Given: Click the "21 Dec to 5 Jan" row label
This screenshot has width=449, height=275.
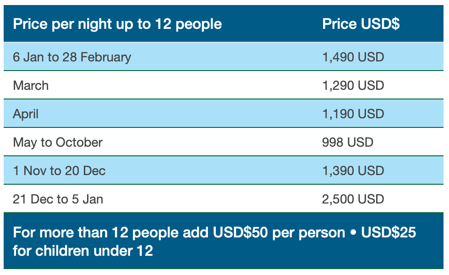Looking at the screenshot, I should click(58, 199).
